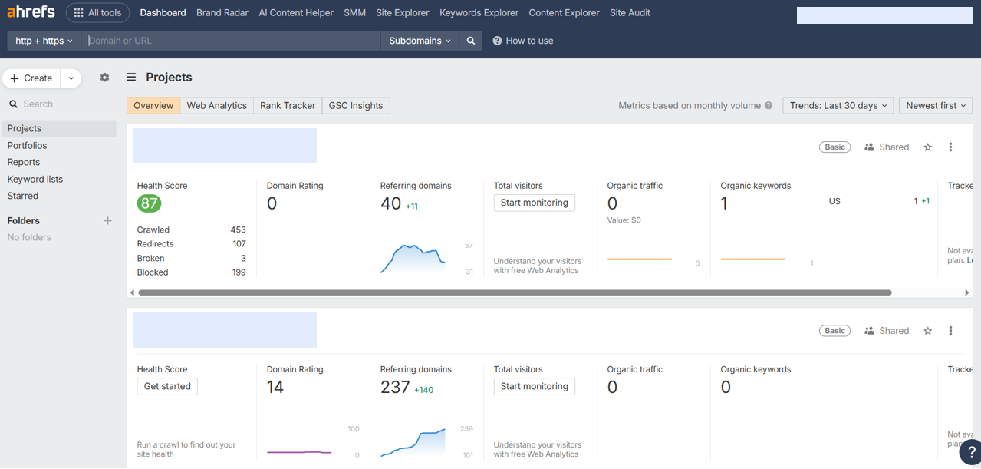Click the search magnifier button
This screenshot has height=469, width=981.
point(471,41)
